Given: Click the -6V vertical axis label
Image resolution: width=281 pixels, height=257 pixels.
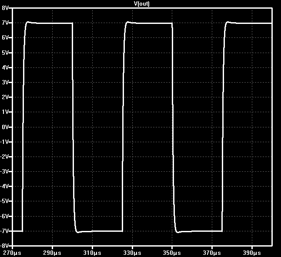Looking at the screenshot, I should (4, 216).
